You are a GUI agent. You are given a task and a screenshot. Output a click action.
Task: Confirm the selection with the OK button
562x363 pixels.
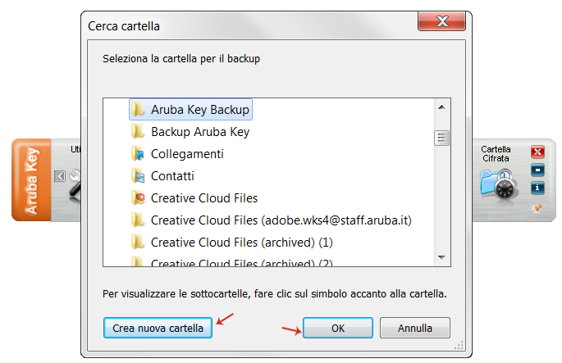(x=338, y=328)
